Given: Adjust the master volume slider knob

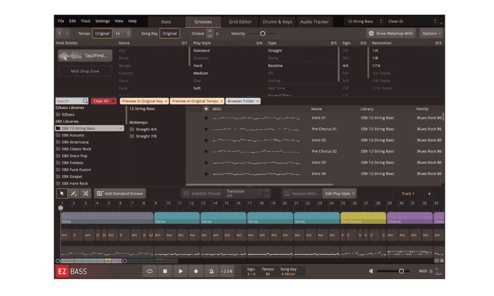Looking at the screenshot, I should [x=401, y=271].
